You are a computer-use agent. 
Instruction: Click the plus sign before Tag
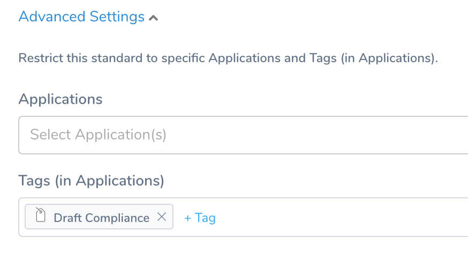coord(187,219)
